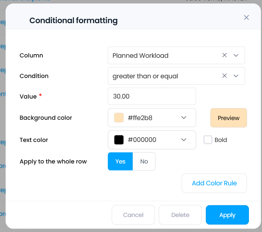Image resolution: width=262 pixels, height=232 pixels.
Task: Click the Delete button
Action: point(180,215)
